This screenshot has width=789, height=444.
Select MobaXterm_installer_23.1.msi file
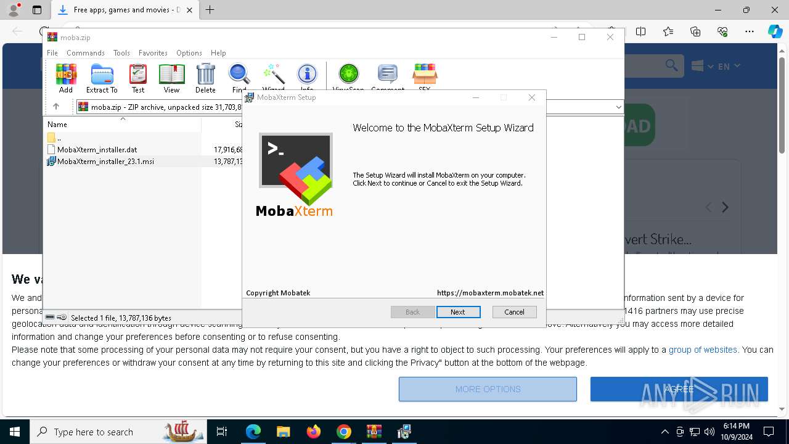[105, 162]
